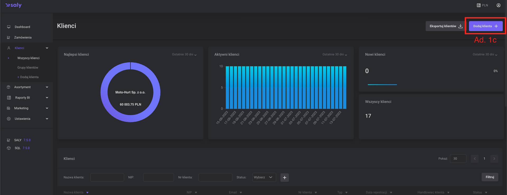Click the plus icon to add filter
507x195 pixels.
coord(284,178)
